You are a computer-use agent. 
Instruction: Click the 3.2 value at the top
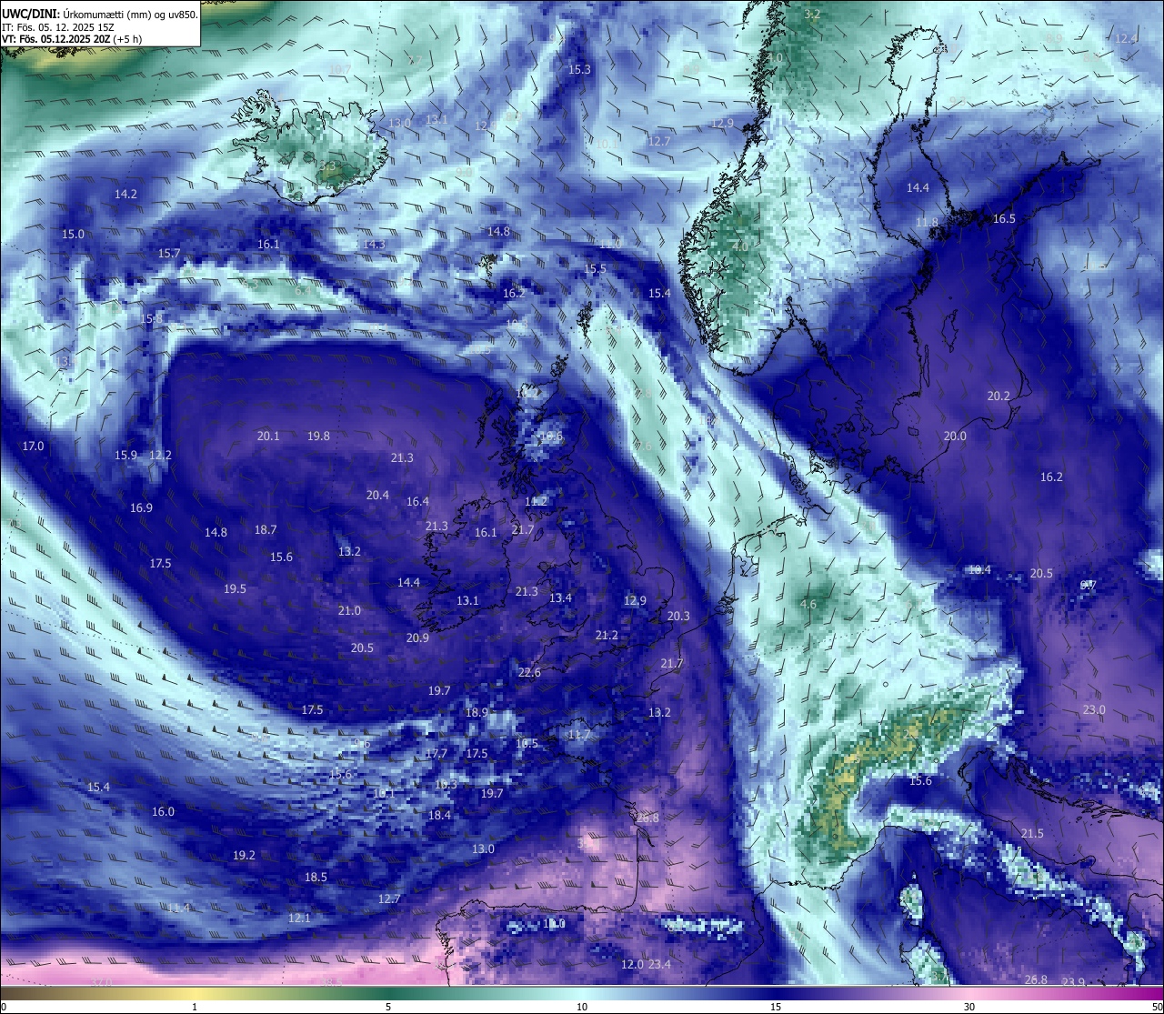812,15
